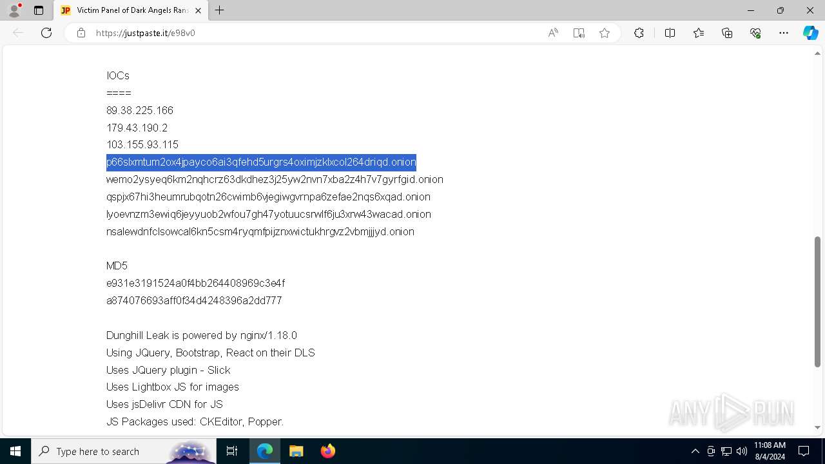Click the highlighted p66slxmtum2ox onion address
Image resolution: width=825 pixels, height=464 pixels.
click(261, 162)
